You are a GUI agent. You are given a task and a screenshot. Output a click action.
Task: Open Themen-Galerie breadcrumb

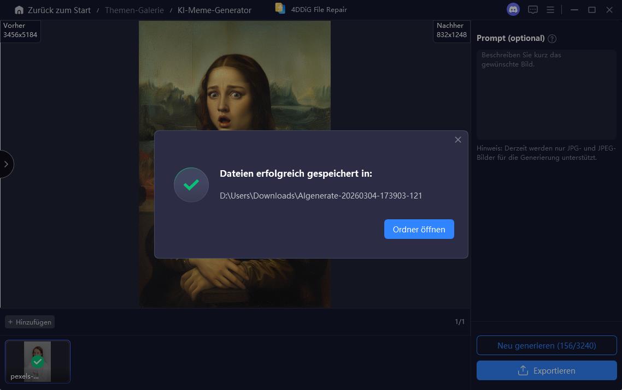134,10
